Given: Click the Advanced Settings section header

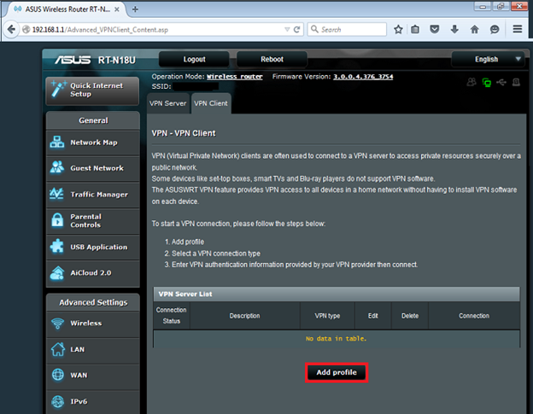Looking at the screenshot, I should click(93, 302).
